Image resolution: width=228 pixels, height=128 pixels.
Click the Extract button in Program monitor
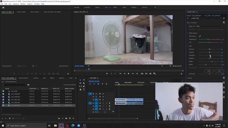[146, 74]
